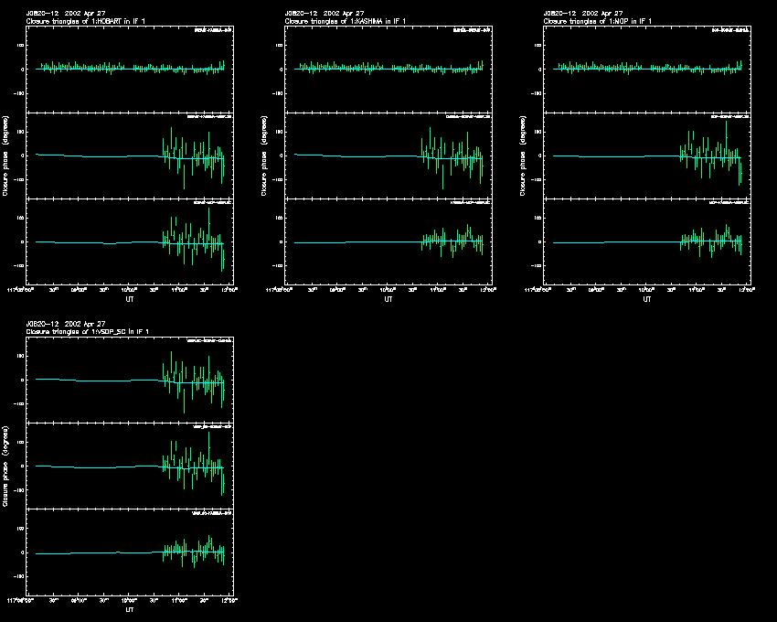Click the NOP closure triangles title
Viewport: 777px width, 622px height.
(599, 20)
